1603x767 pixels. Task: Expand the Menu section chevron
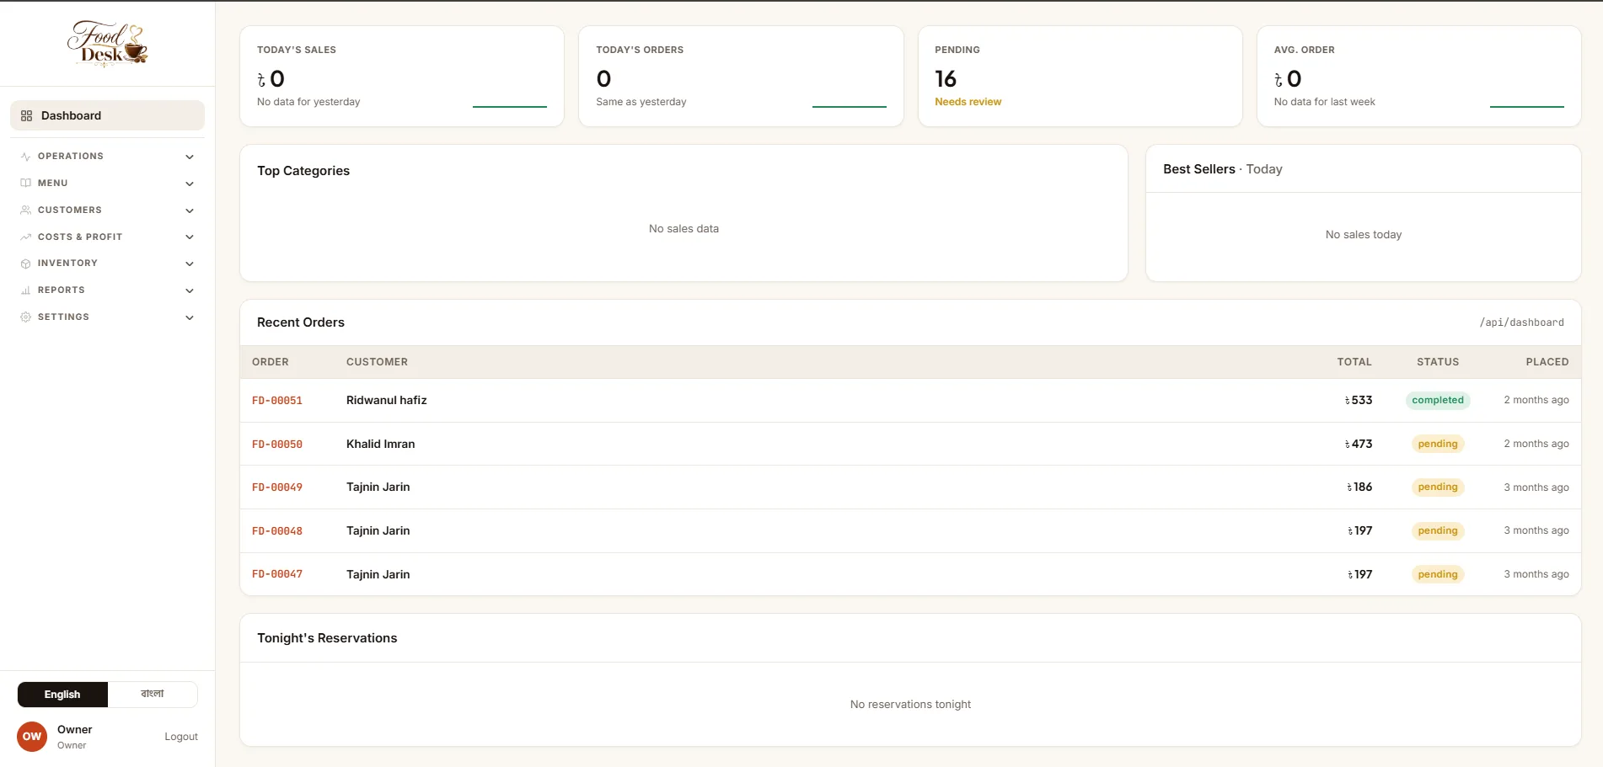pos(190,184)
